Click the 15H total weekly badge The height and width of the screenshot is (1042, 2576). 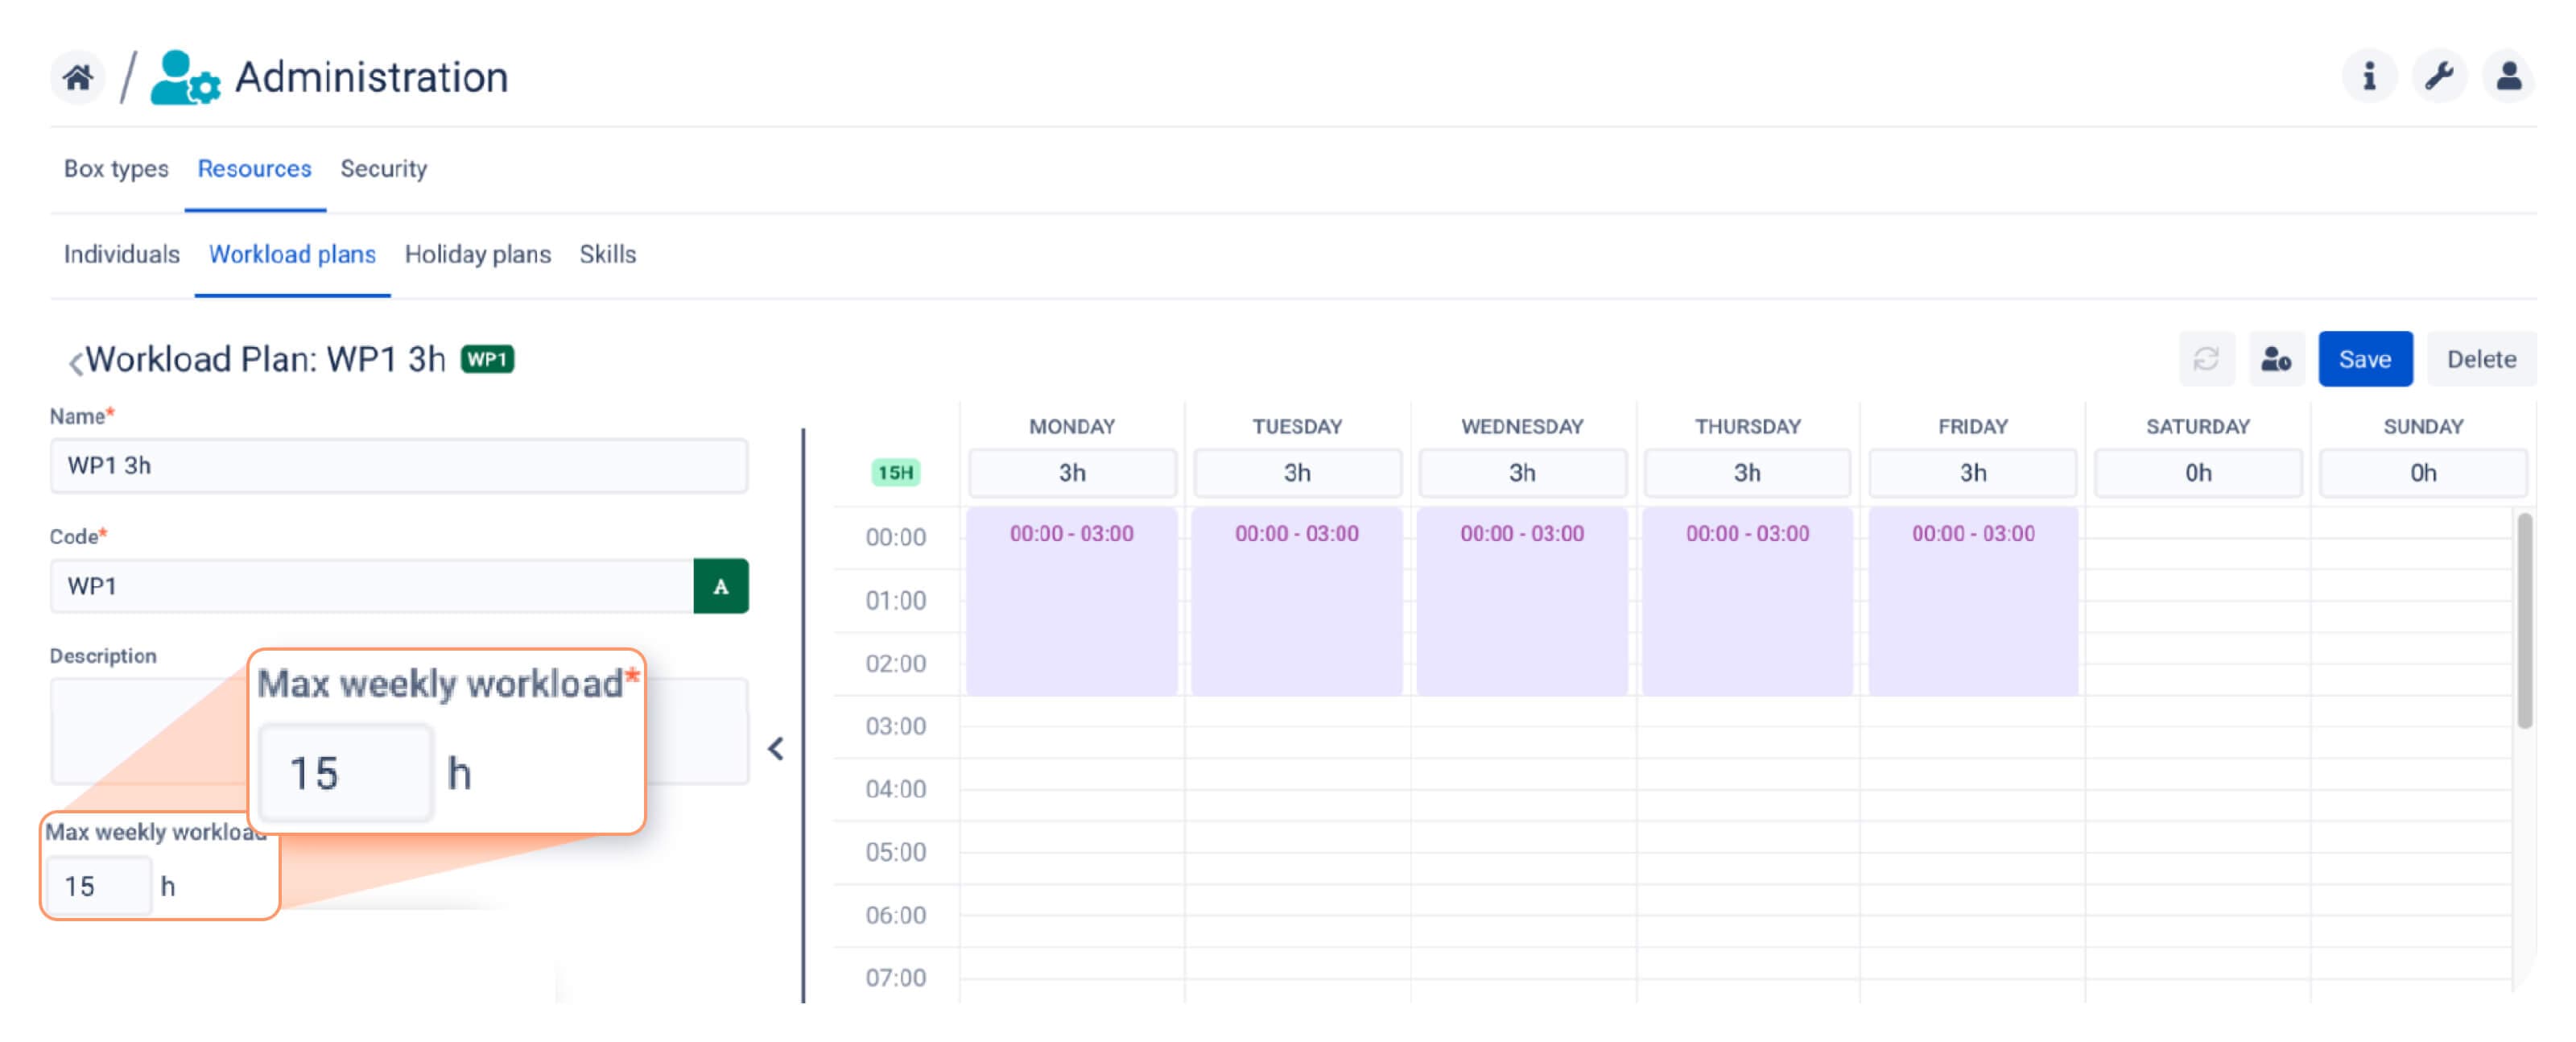(895, 473)
